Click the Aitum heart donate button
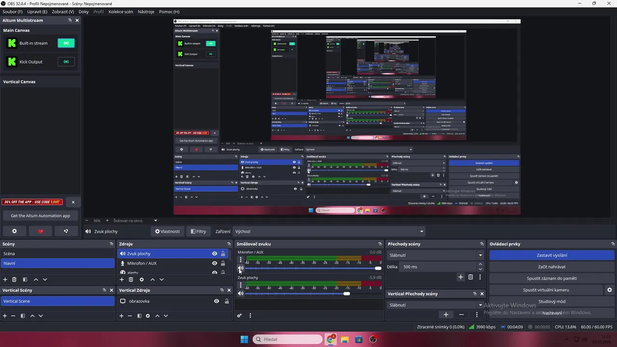Viewport: 617px width, 347px height. pyautogui.click(x=40, y=231)
